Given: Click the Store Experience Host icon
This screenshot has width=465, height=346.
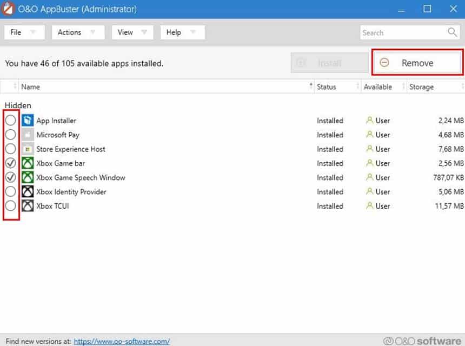Looking at the screenshot, I should pyautogui.click(x=28, y=149).
